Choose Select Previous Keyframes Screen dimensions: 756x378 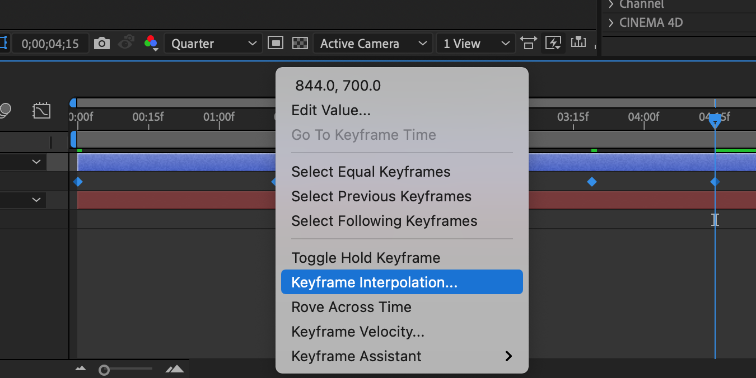402,196
